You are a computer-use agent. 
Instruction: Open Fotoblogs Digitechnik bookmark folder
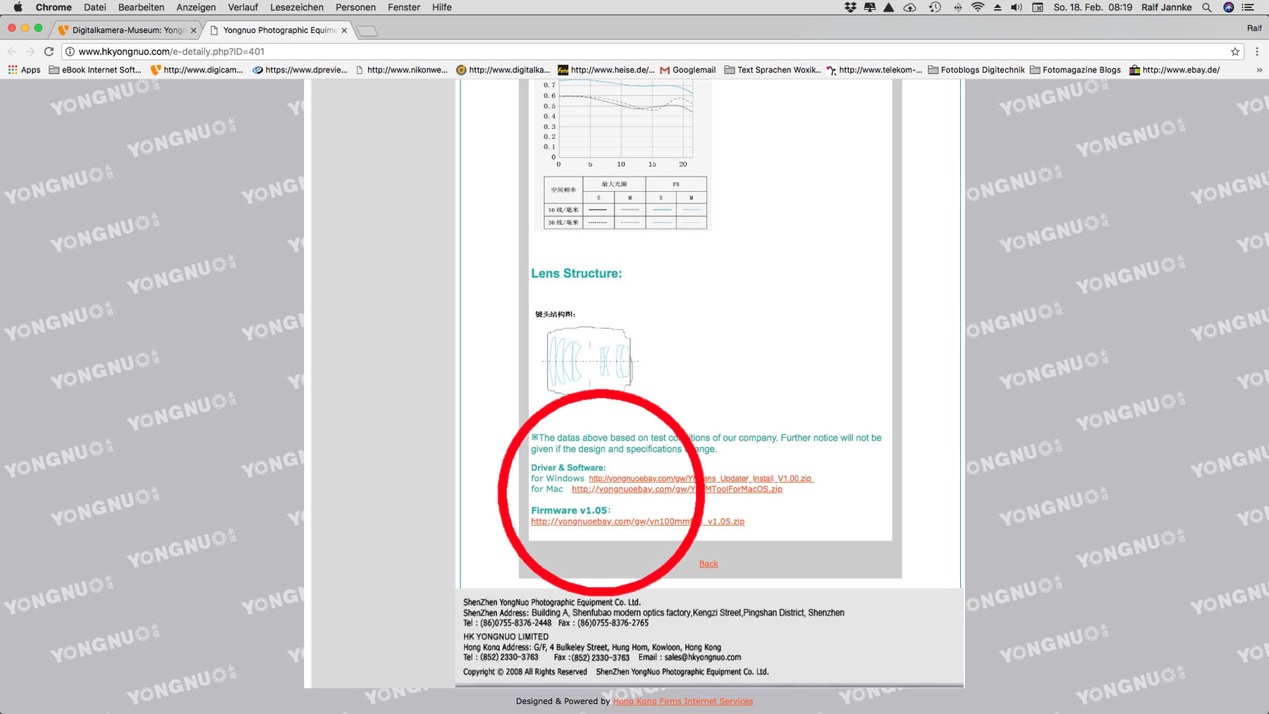pyautogui.click(x=976, y=70)
